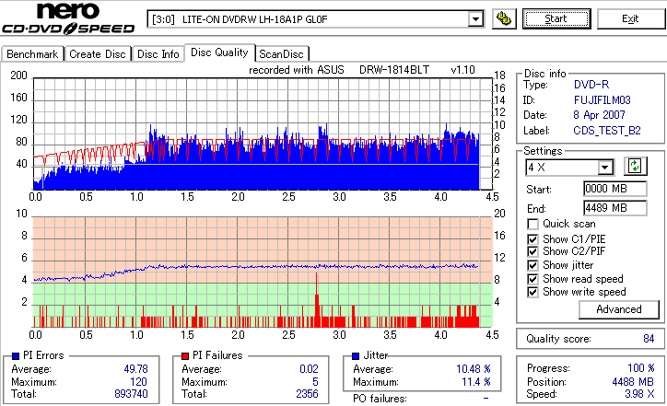
Task: Select the Disc Quality tab
Action: 219,52
